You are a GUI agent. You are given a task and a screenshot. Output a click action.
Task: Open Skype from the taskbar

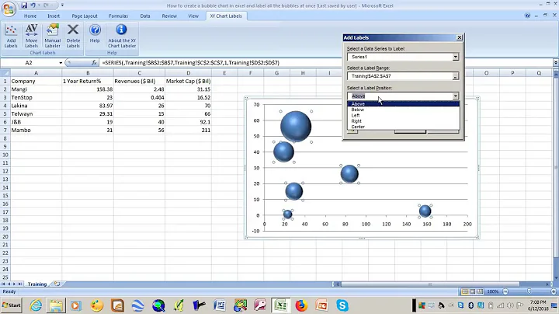pyautogui.click(x=342, y=305)
